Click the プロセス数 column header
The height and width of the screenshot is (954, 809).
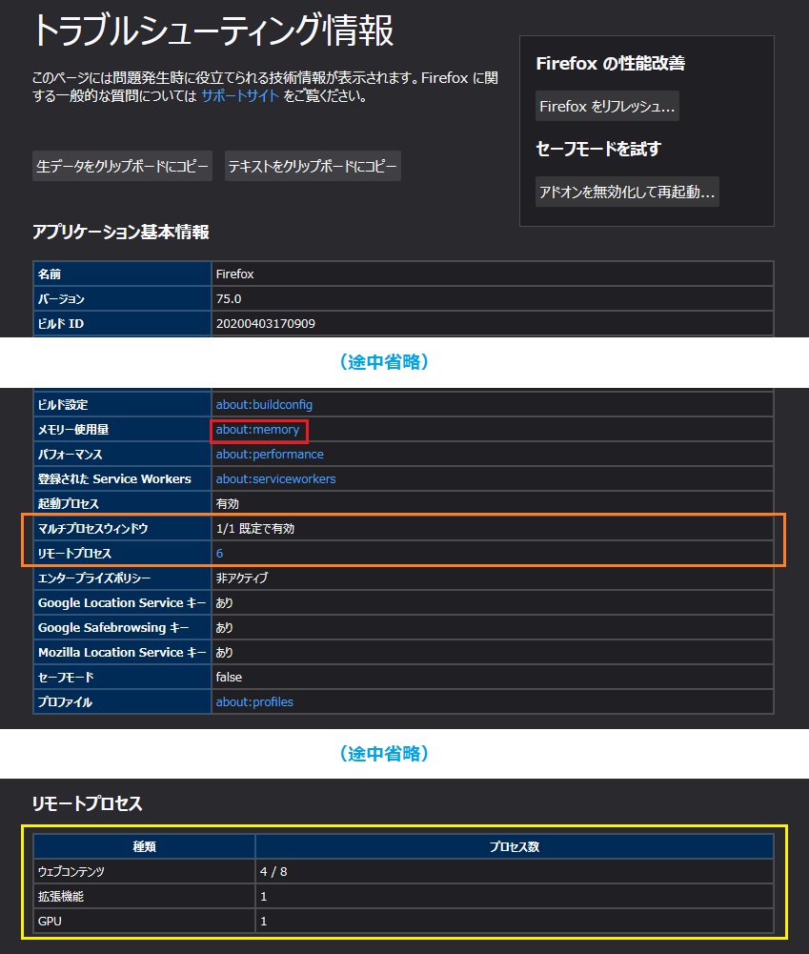pyautogui.click(x=515, y=846)
